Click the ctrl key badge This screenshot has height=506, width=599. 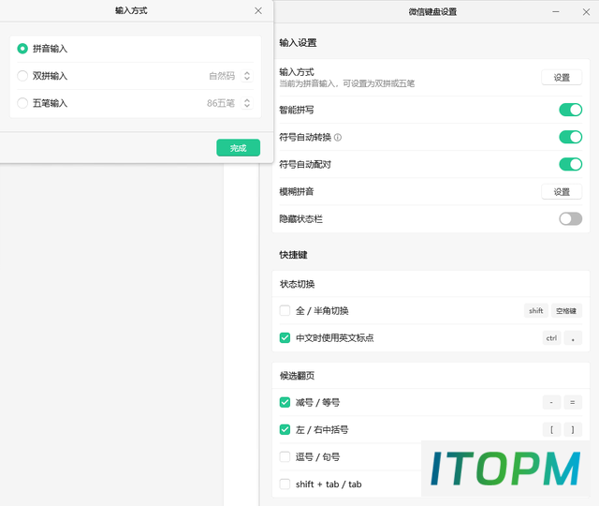tap(551, 338)
